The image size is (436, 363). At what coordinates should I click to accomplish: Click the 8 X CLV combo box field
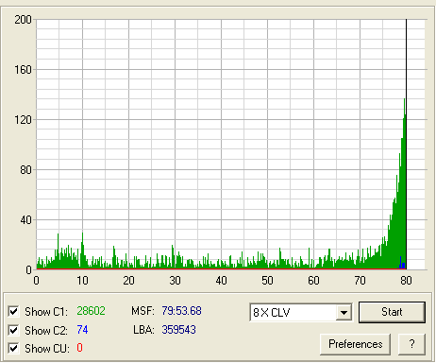pos(301,312)
